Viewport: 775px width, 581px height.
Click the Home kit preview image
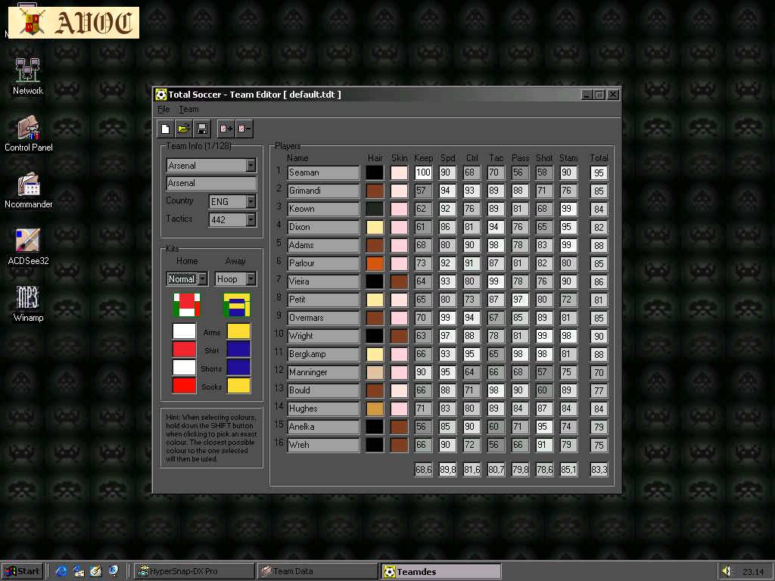tap(187, 305)
